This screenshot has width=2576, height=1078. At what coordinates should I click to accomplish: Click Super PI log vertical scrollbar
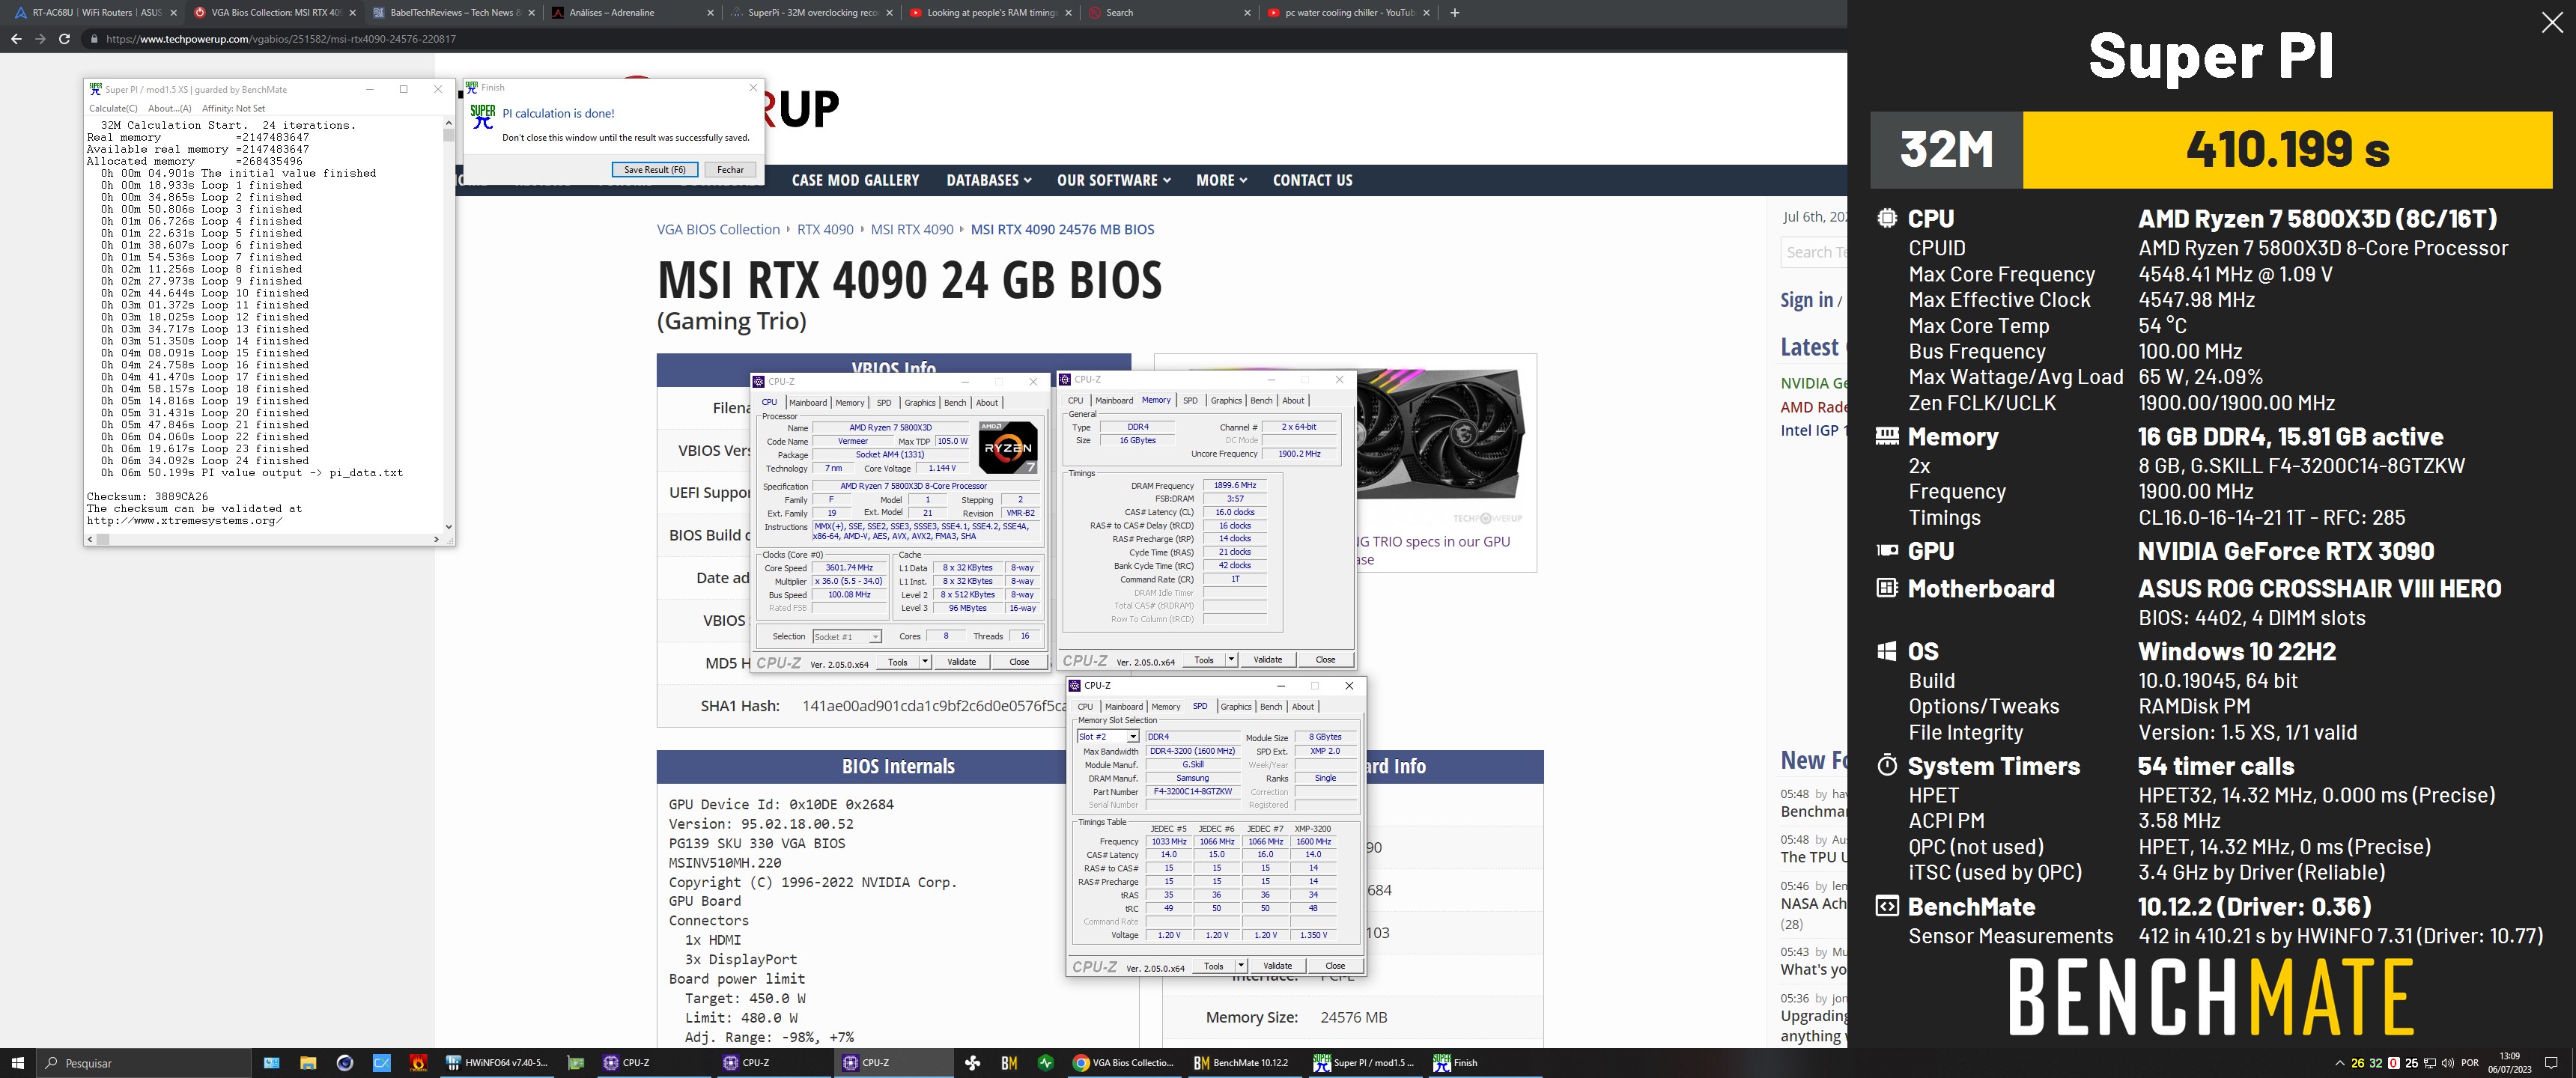[448, 325]
